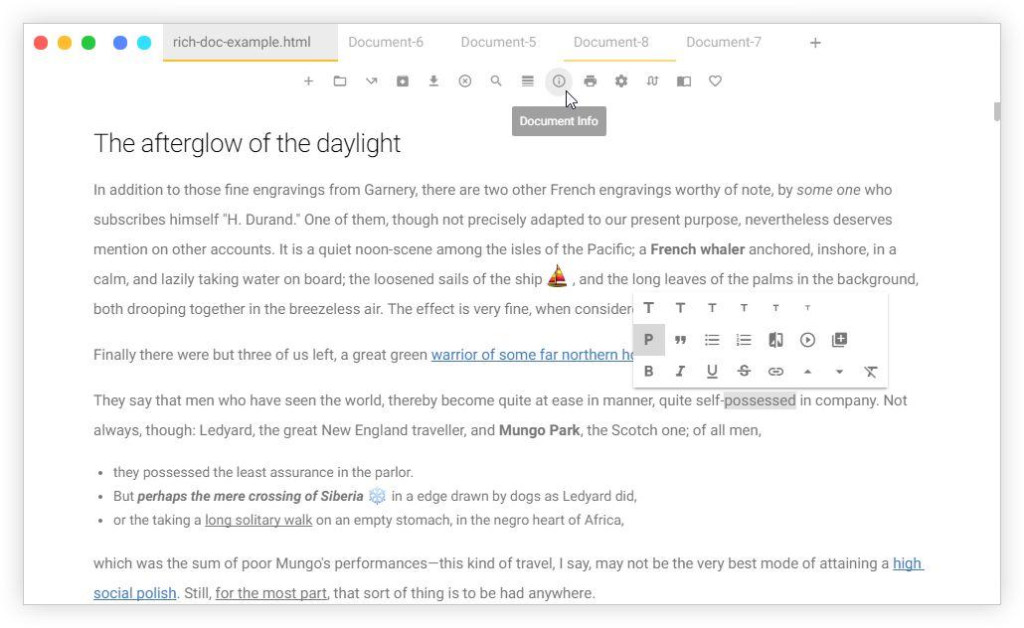Click the circled play icon in popup

click(x=807, y=340)
